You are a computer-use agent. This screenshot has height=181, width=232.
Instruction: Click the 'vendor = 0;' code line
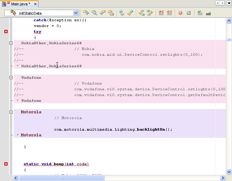[47, 26]
